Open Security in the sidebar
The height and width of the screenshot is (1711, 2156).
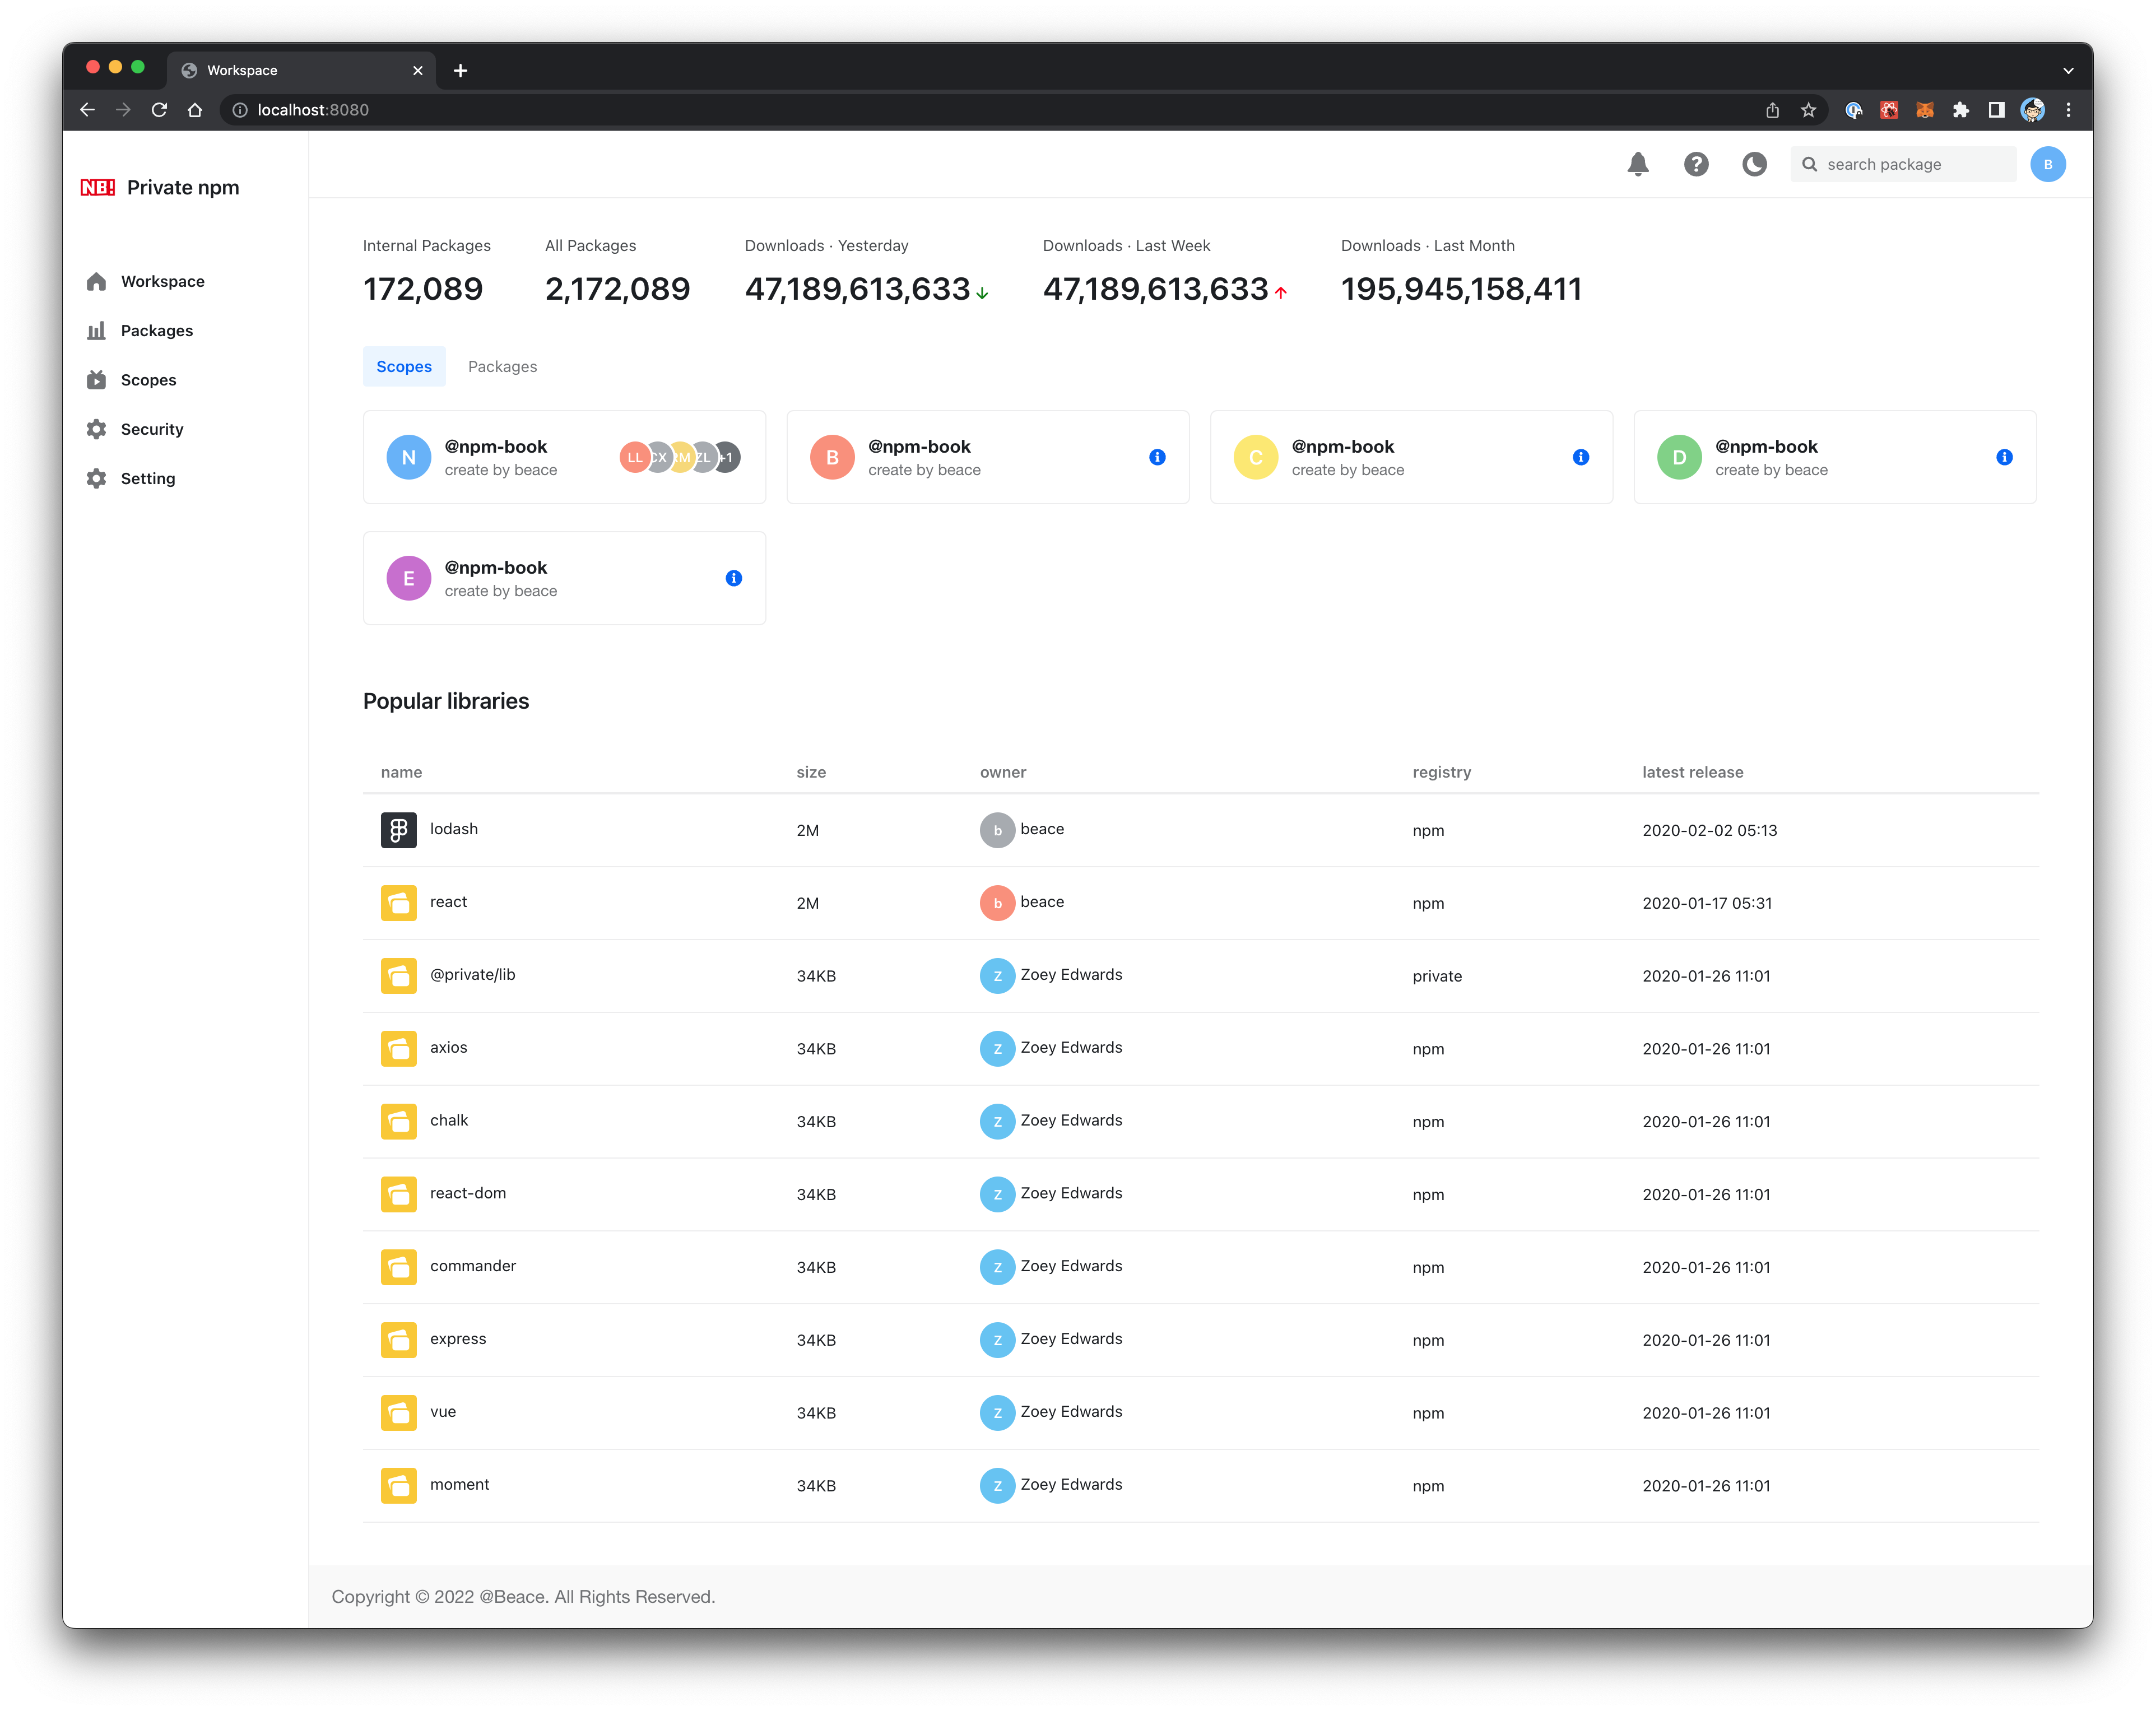(x=152, y=429)
